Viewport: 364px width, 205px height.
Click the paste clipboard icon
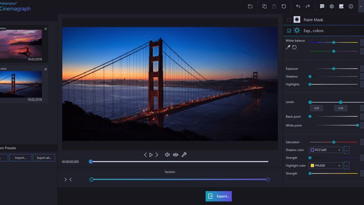pyautogui.click(x=274, y=6)
